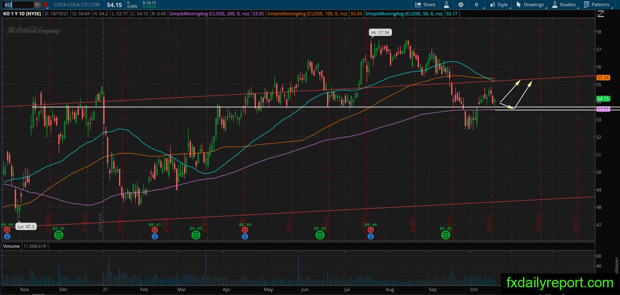Click the Lo: 47.3 price bubble

click(26, 227)
